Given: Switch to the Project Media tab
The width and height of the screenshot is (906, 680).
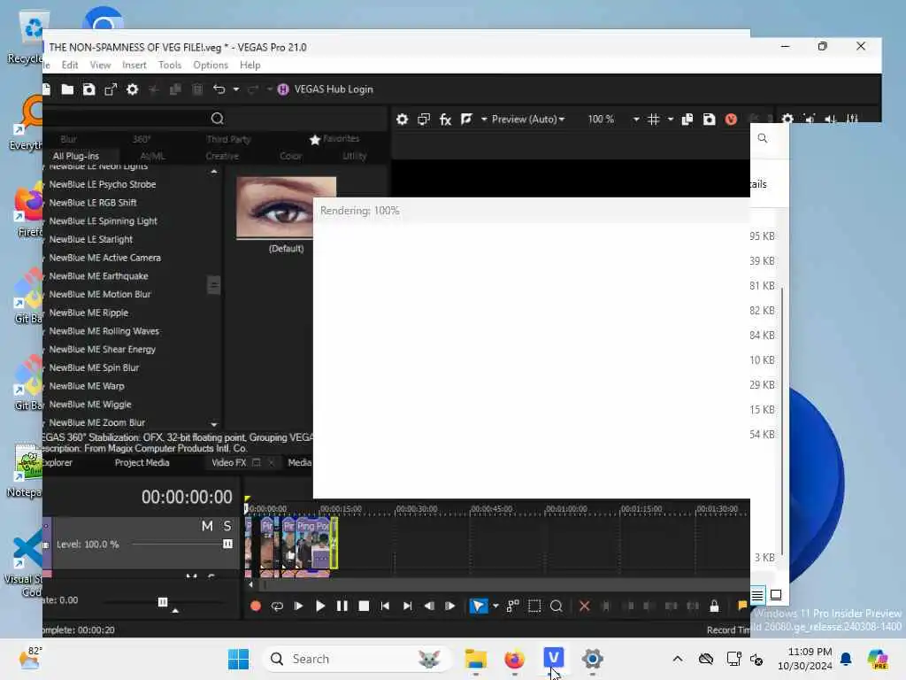Looking at the screenshot, I should [x=142, y=462].
